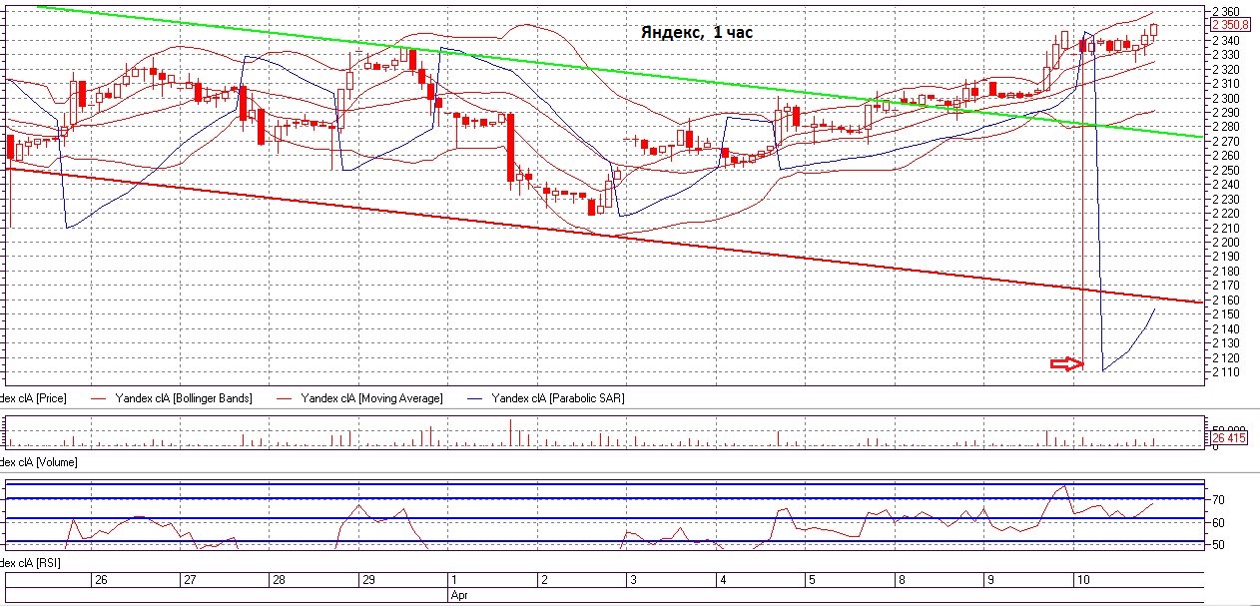Viewport: 1260px width, 606px height.
Task: Click date label 4 on time axis
Action: click(723, 579)
